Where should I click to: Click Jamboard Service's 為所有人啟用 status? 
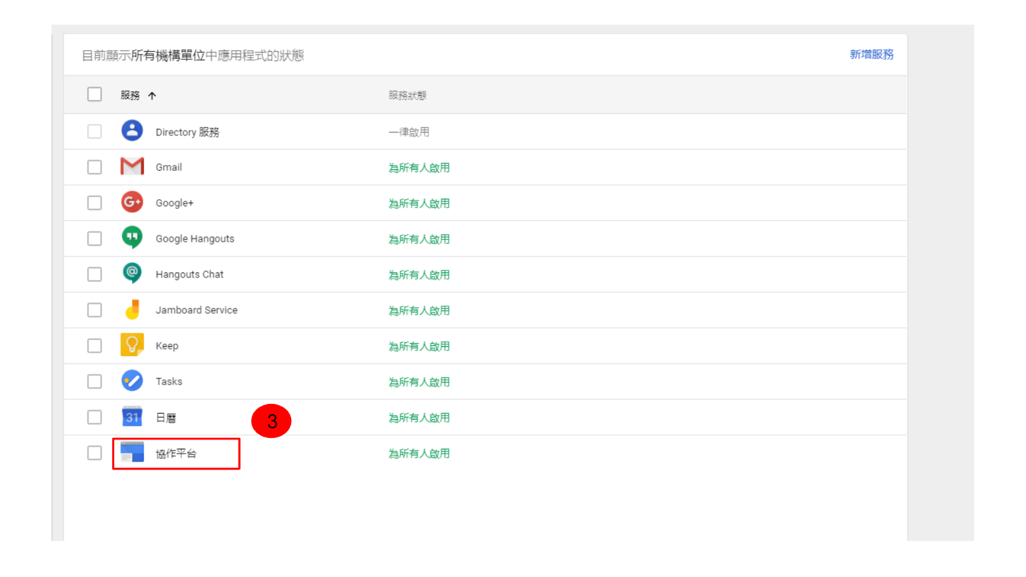click(x=419, y=311)
